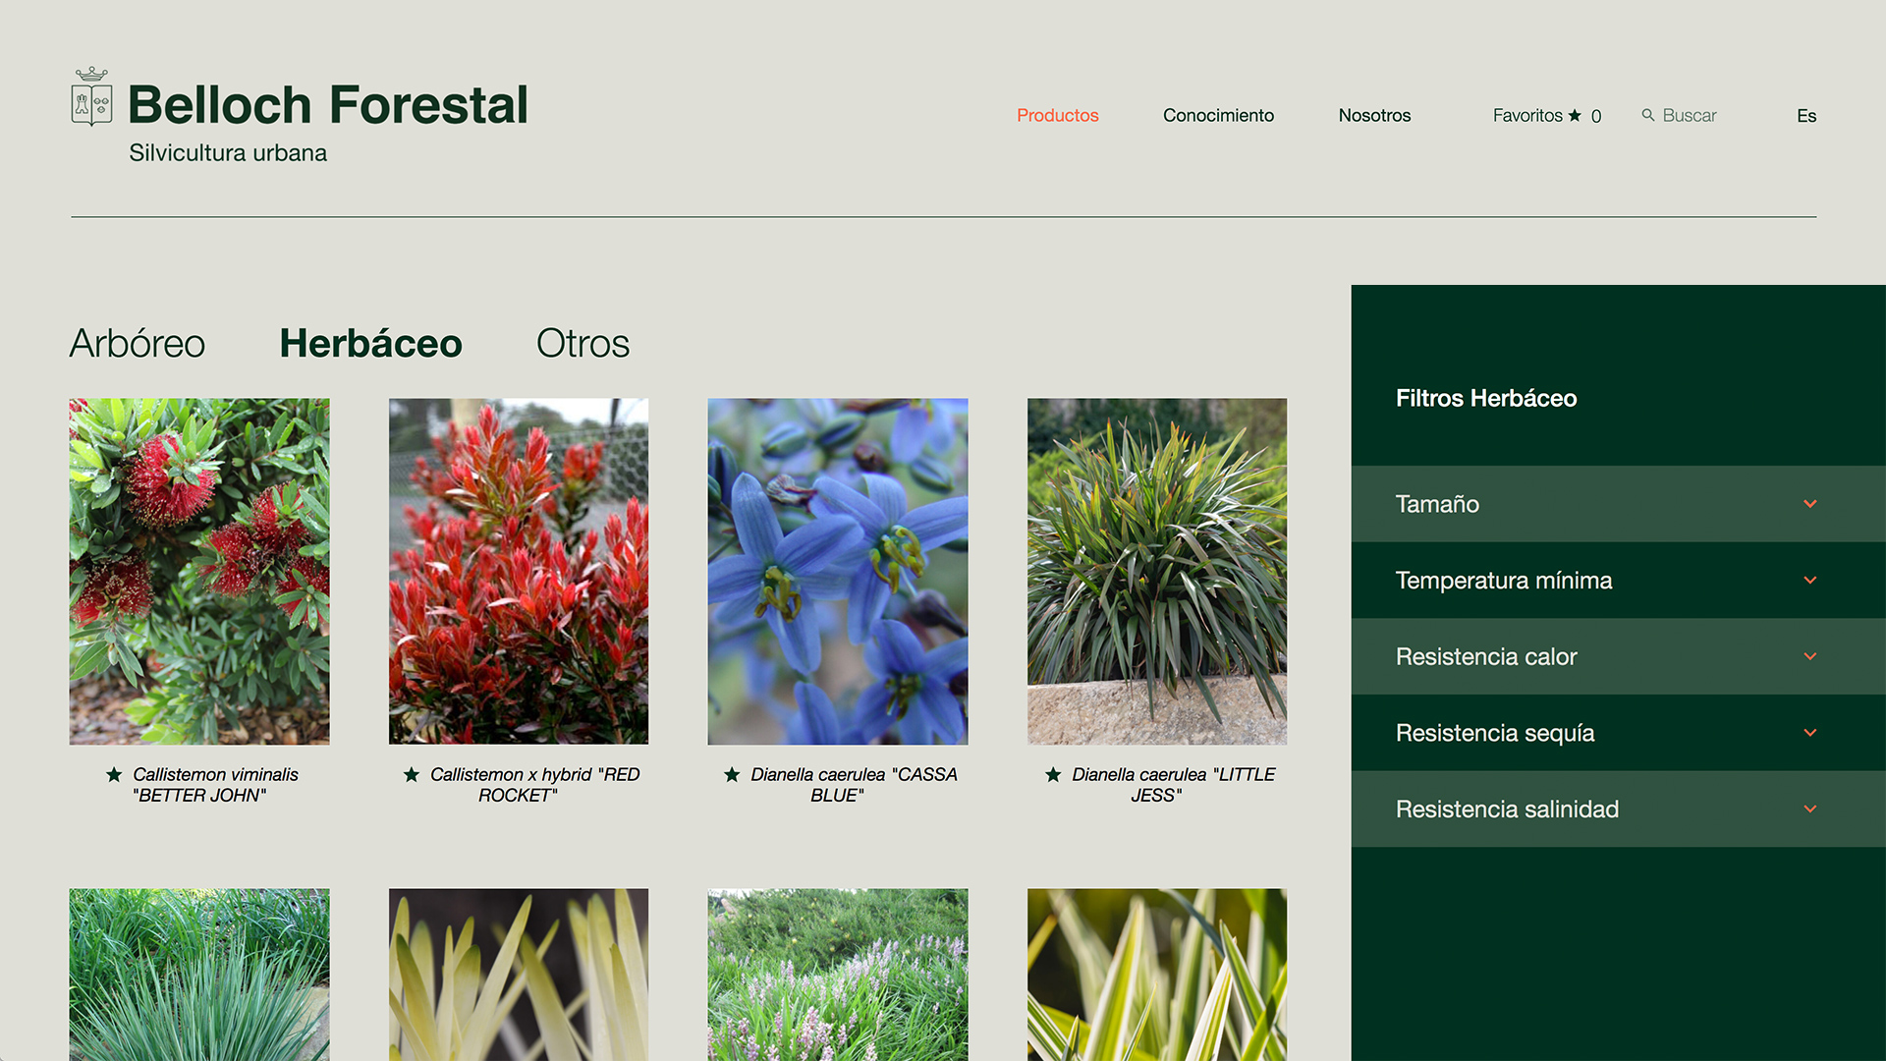Expand the Temperatura mínima filter chevron
Image resolution: width=1886 pixels, height=1061 pixels.
click(x=1810, y=581)
